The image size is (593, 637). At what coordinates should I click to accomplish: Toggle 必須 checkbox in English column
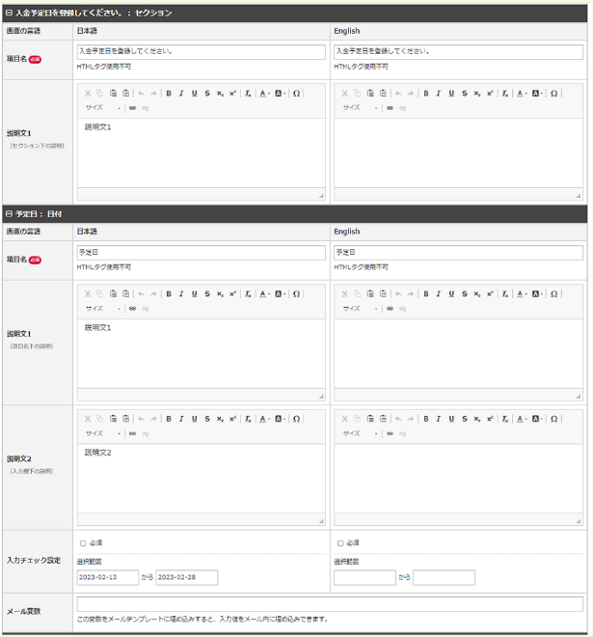click(340, 543)
